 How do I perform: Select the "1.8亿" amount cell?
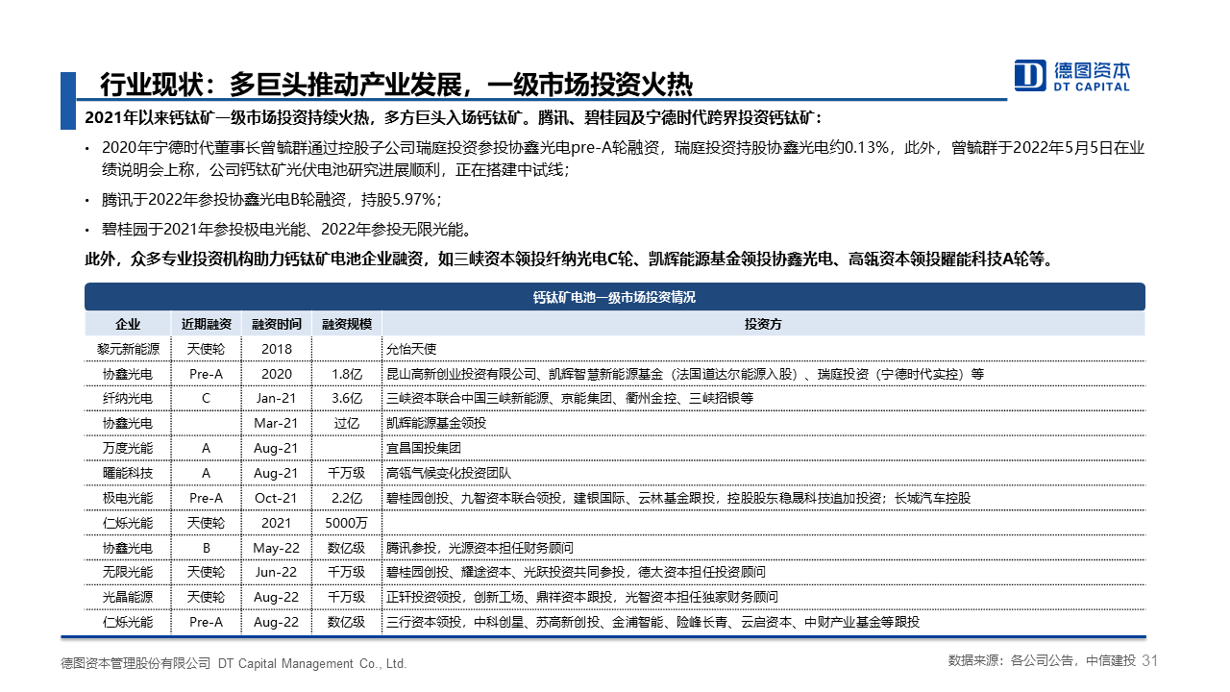coord(347,374)
